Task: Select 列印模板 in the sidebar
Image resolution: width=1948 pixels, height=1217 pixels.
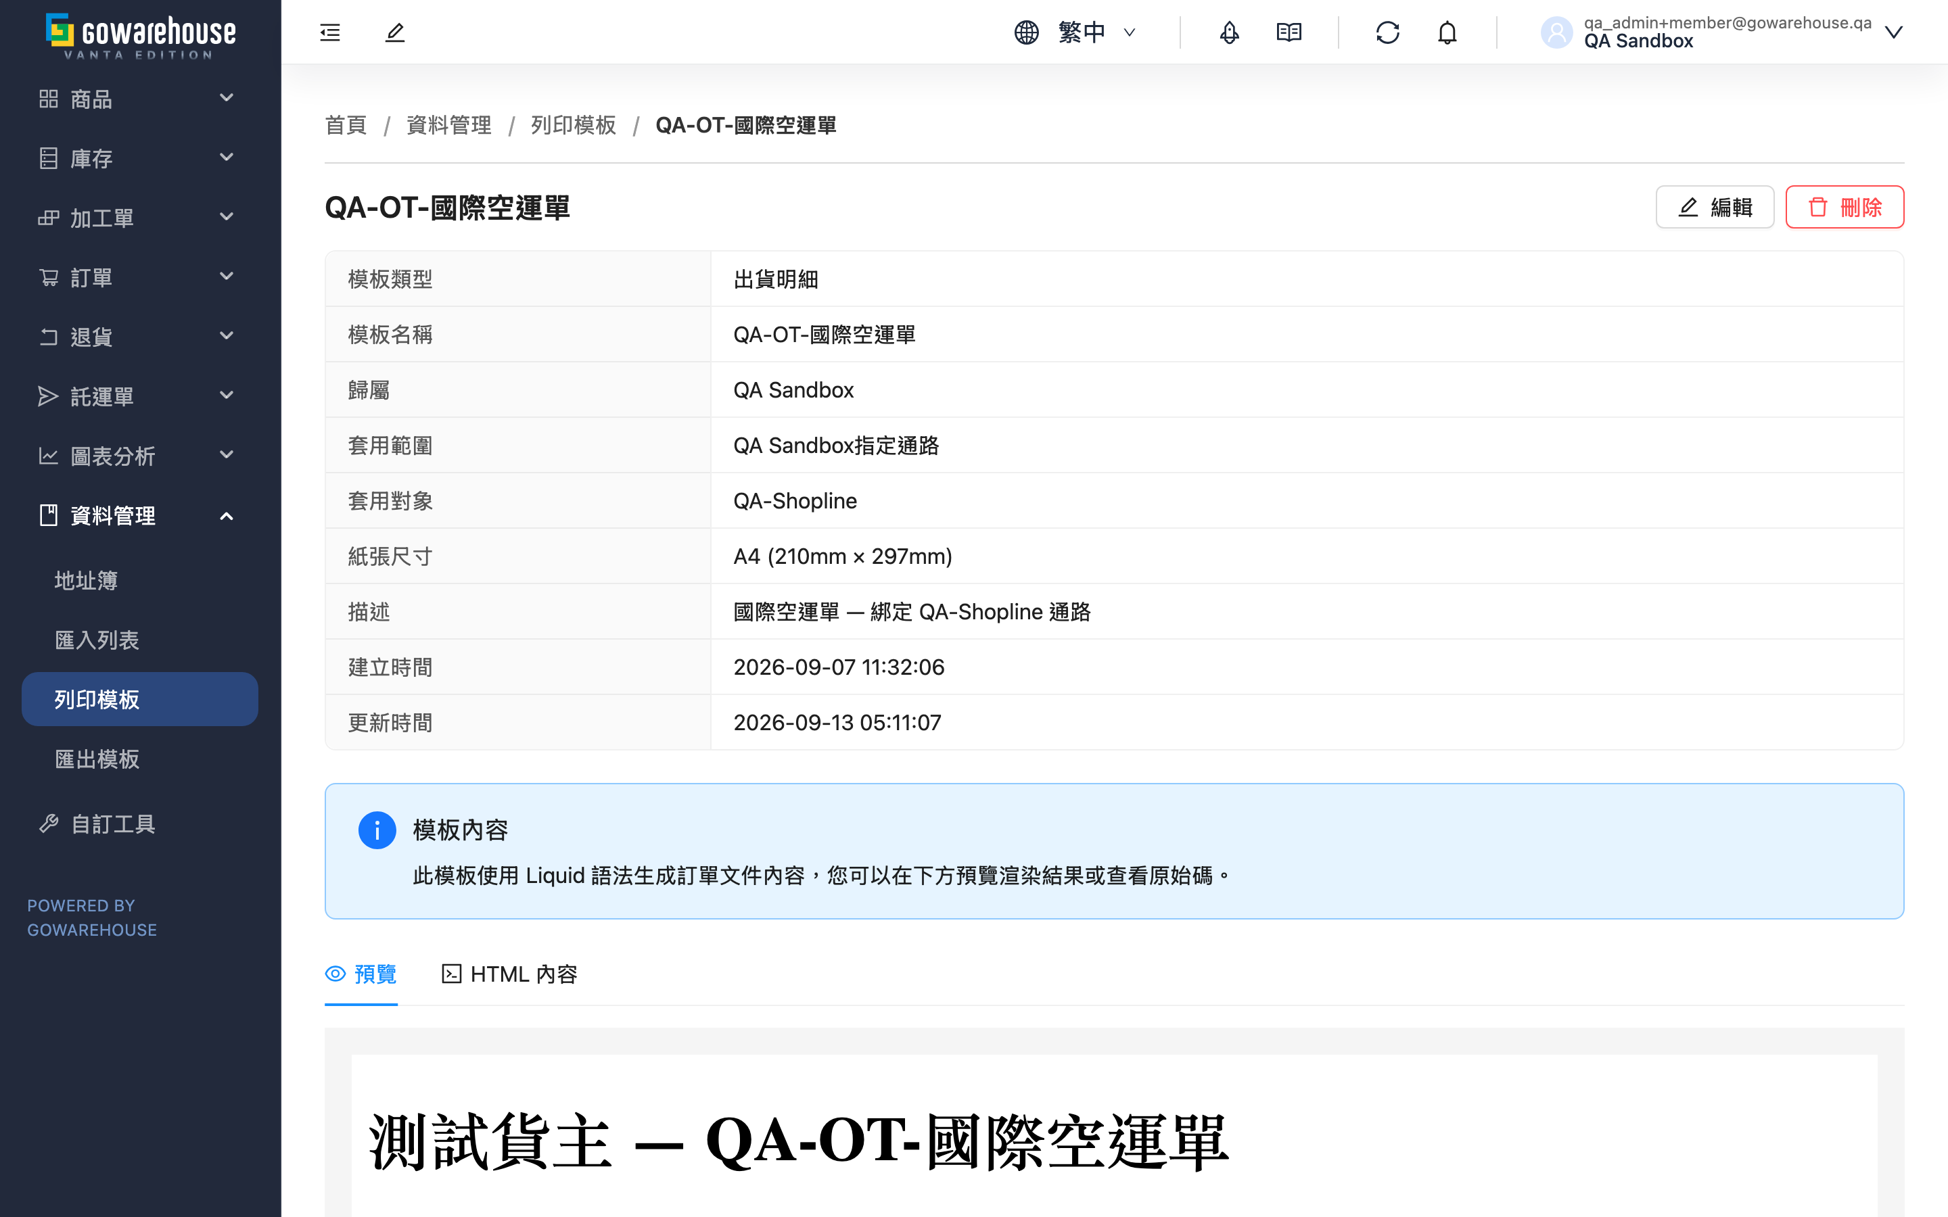Action: click(x=140, y=700)
